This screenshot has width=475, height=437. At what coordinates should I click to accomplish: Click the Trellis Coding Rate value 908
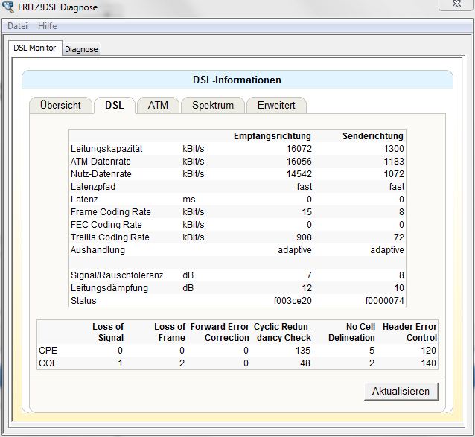pyautogui.click(x=304, y=237)
